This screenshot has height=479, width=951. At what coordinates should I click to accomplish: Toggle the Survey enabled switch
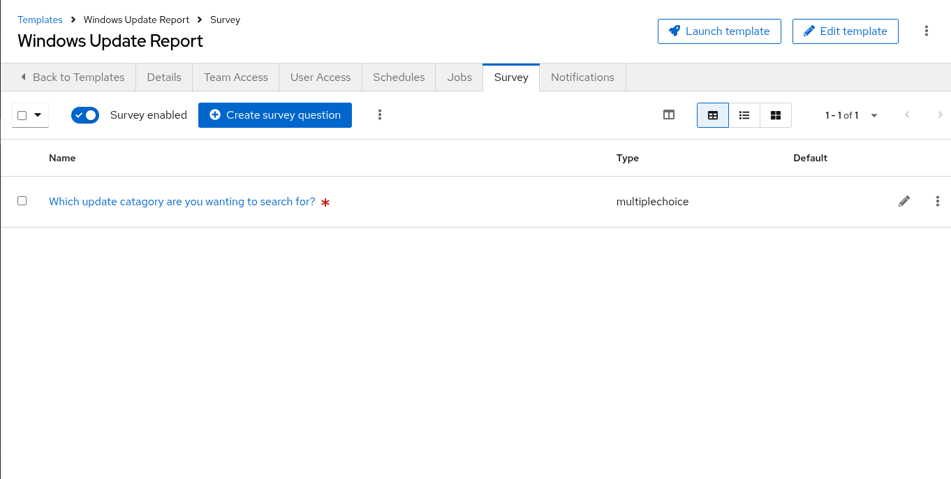[85, 115]
